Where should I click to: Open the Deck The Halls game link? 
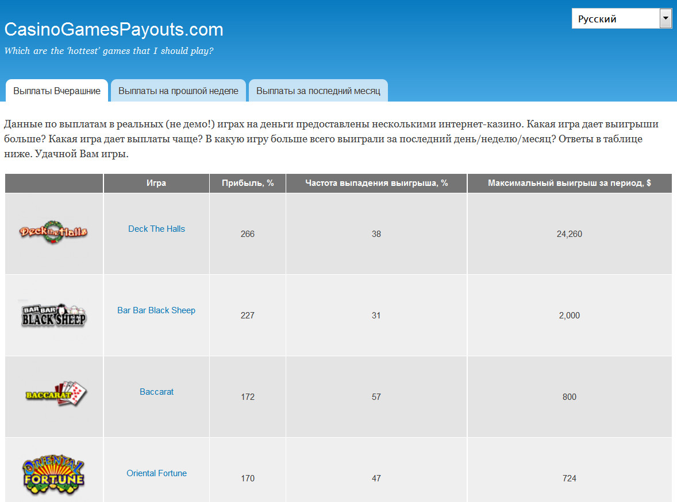pos(156,228)
